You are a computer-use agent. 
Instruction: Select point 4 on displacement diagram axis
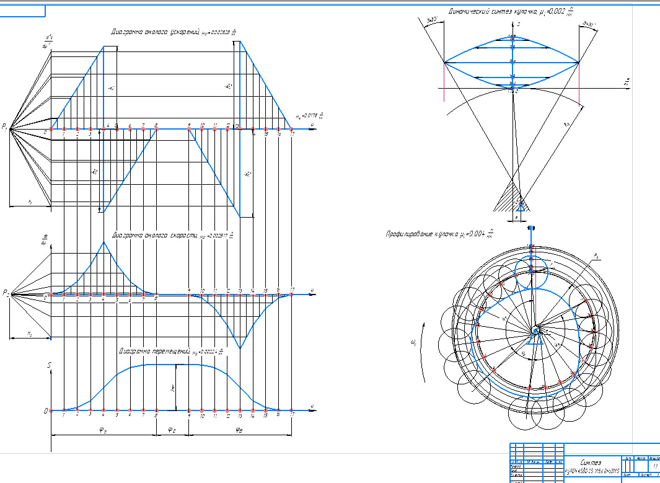tap(103, 410)
